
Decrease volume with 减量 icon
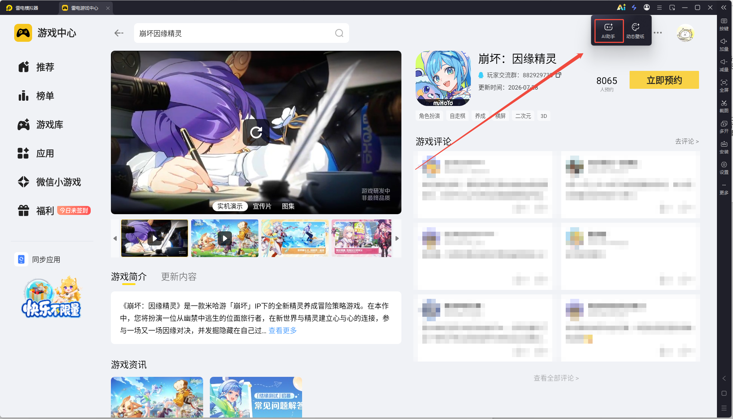724,65
